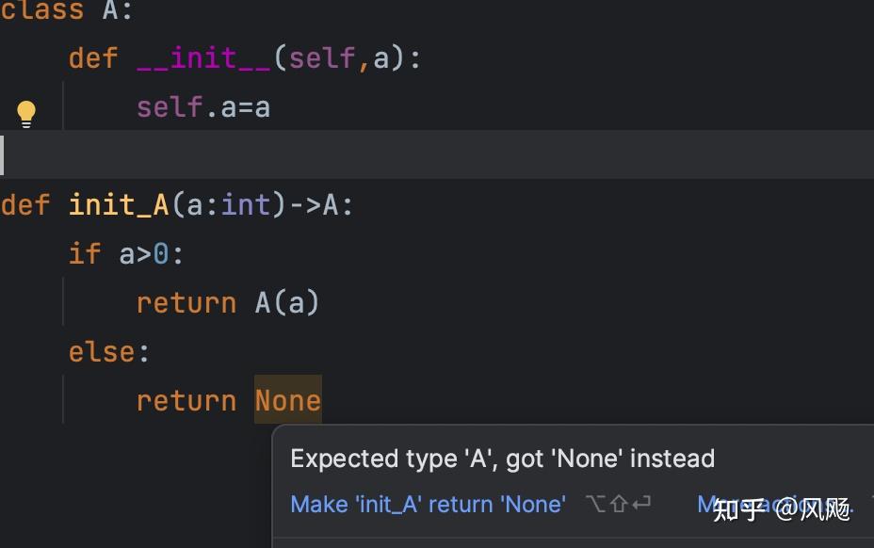874x548 pixels.
Task: Click the 'else' keyword
Action: (102, 352)
